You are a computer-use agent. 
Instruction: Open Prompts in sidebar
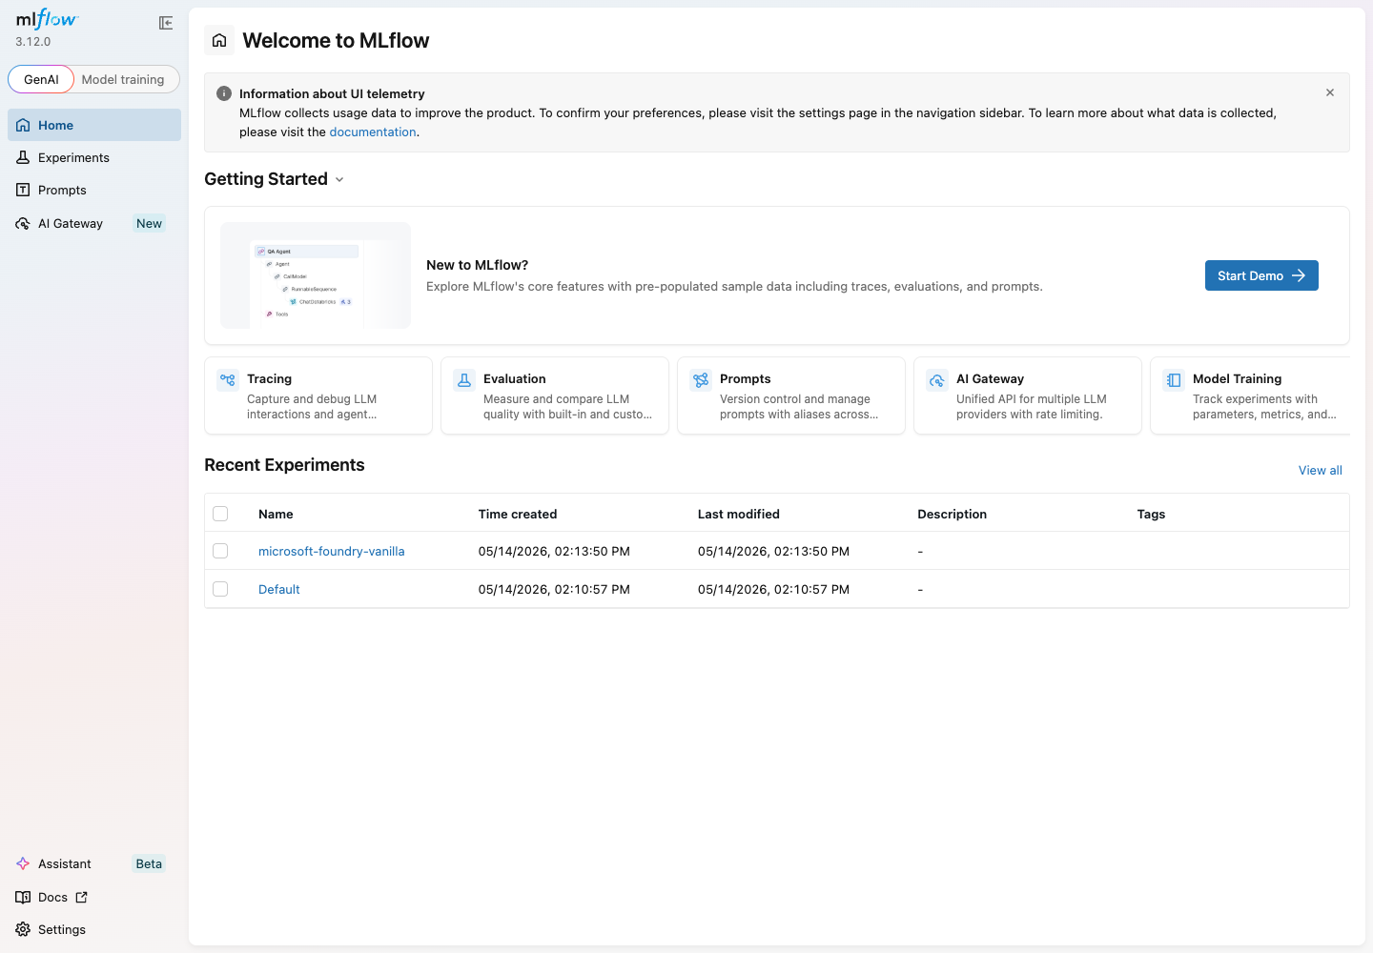point(94,190)
